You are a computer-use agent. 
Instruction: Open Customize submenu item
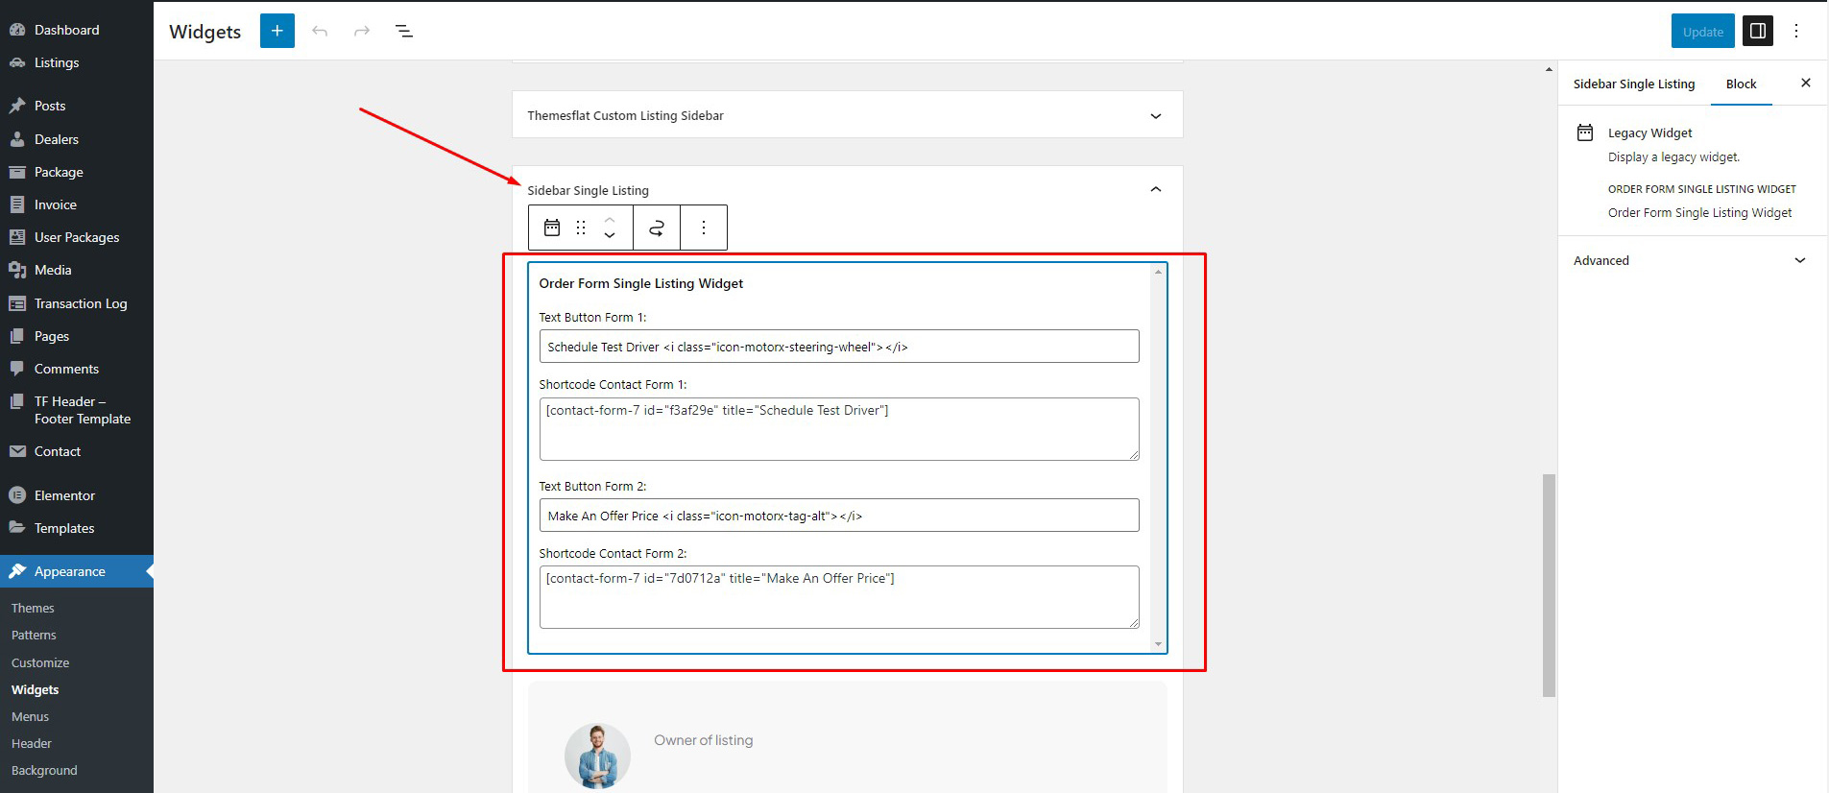click(x=40, y=662)
